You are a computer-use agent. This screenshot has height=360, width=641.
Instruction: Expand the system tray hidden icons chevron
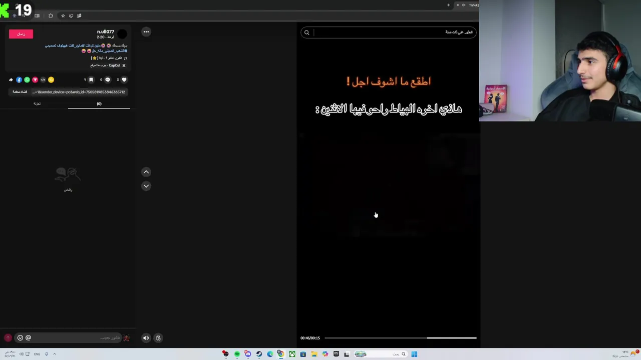click(x=55, y=354)
